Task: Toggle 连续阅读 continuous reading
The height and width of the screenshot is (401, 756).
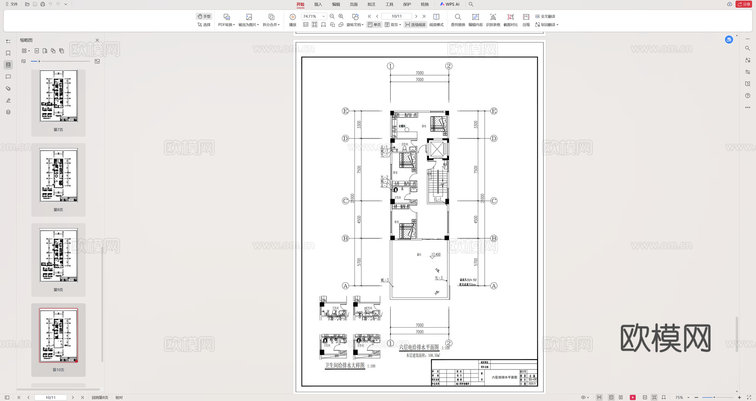Action: click(x=415, y=25)
